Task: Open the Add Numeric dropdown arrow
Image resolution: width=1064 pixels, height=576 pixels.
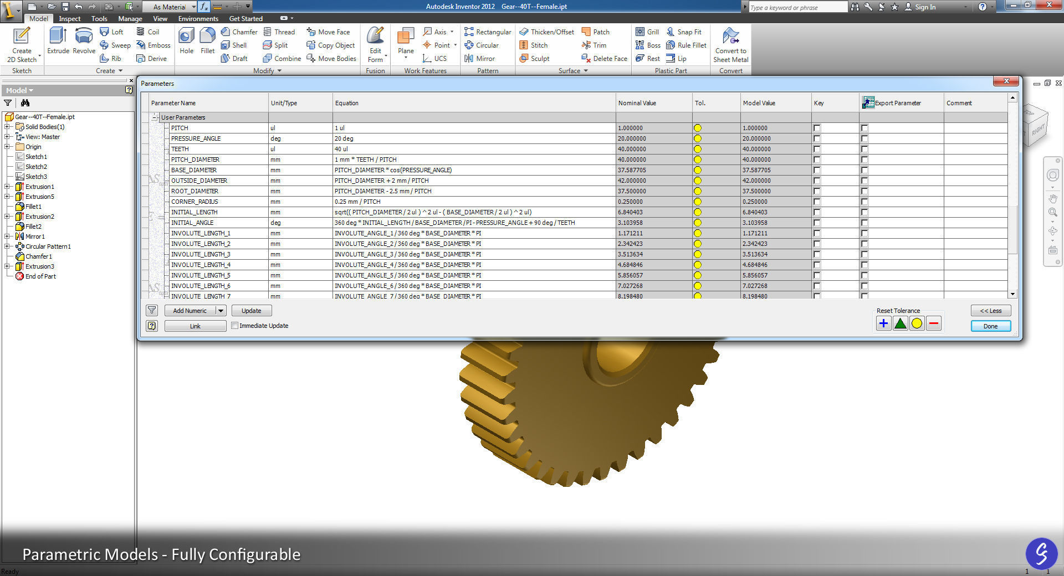Action: tap(221, 311)
